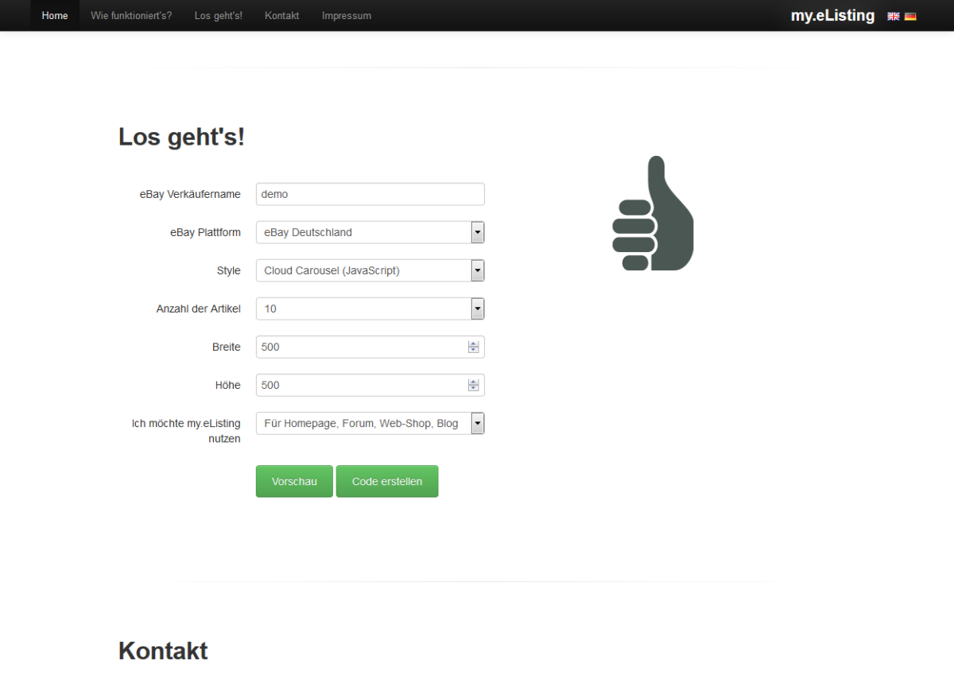954x683 pixels.
Task: Click the green Vorschau button
Action: [294, 481]
